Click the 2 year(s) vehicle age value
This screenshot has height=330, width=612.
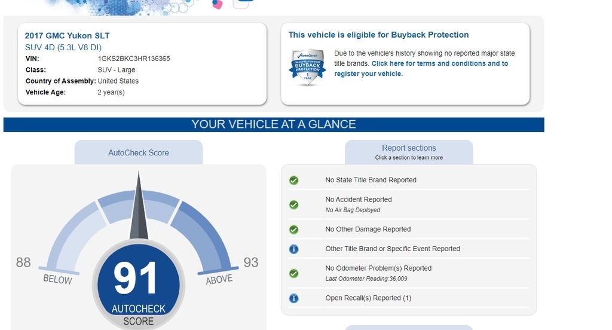click(111, 92)
